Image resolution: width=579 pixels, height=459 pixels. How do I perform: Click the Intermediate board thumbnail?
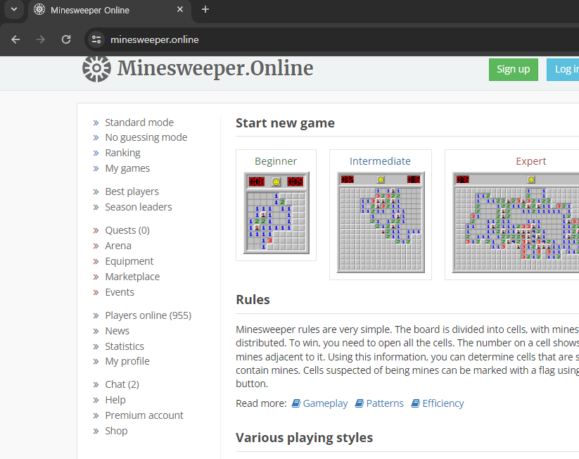pyautogui.click(x=381, y=222)
